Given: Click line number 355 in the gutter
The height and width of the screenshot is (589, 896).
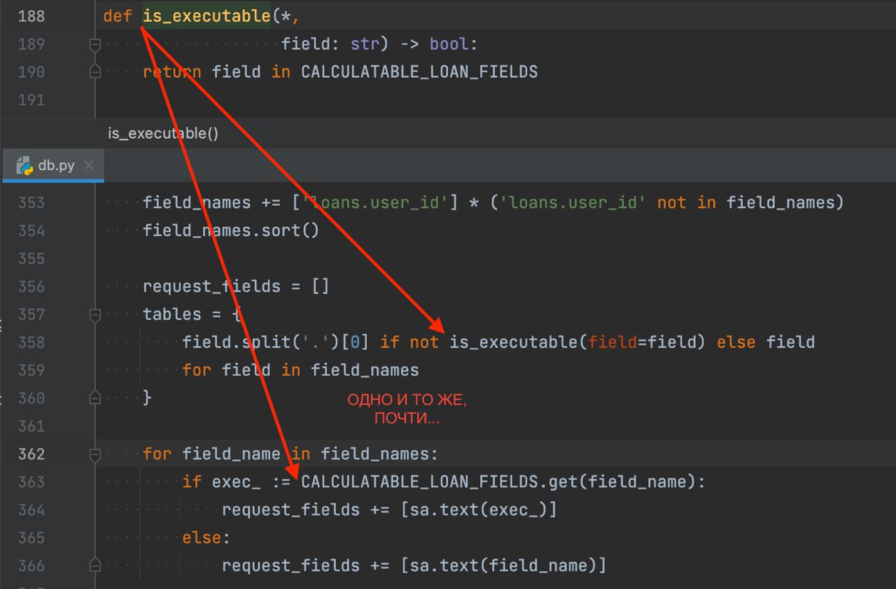Looking at the screenshot, I should [x=31, y=258].
